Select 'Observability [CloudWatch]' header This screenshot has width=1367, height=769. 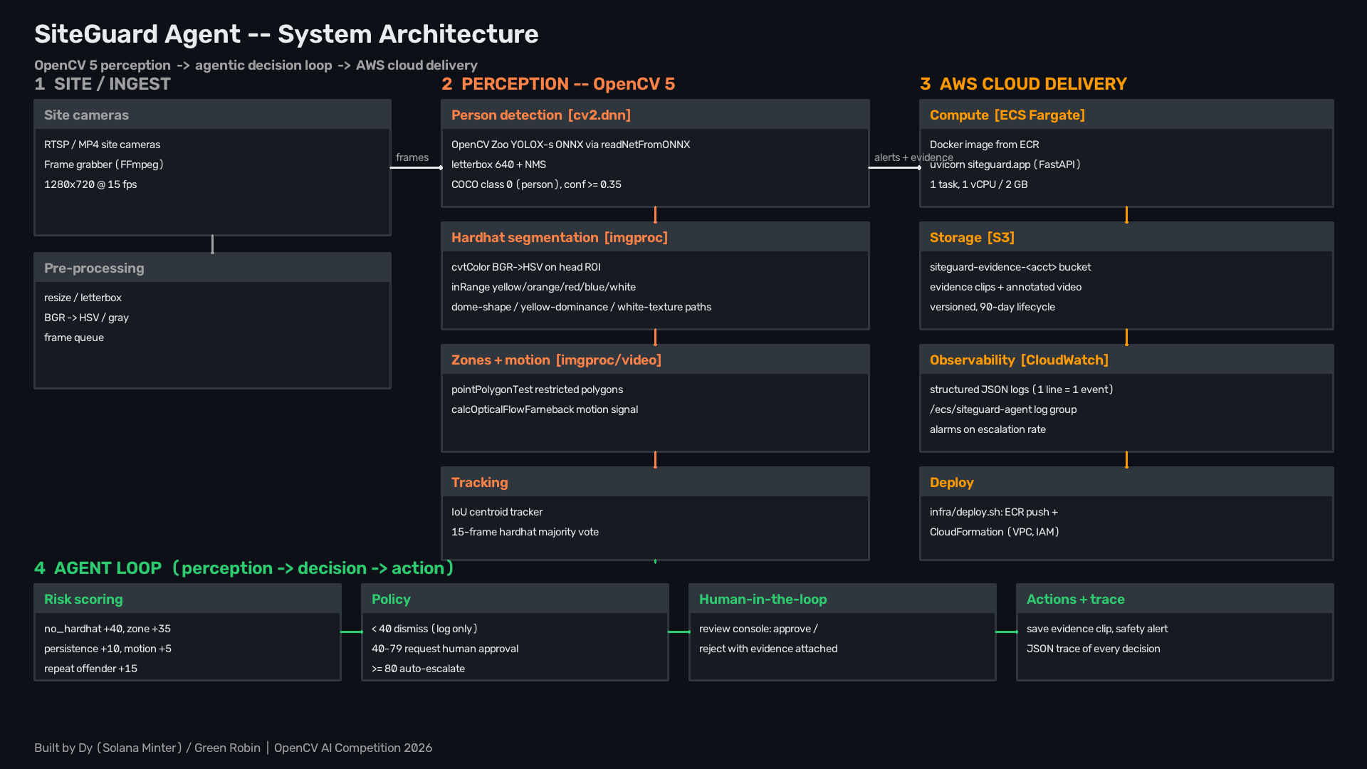click(1126, 360)
